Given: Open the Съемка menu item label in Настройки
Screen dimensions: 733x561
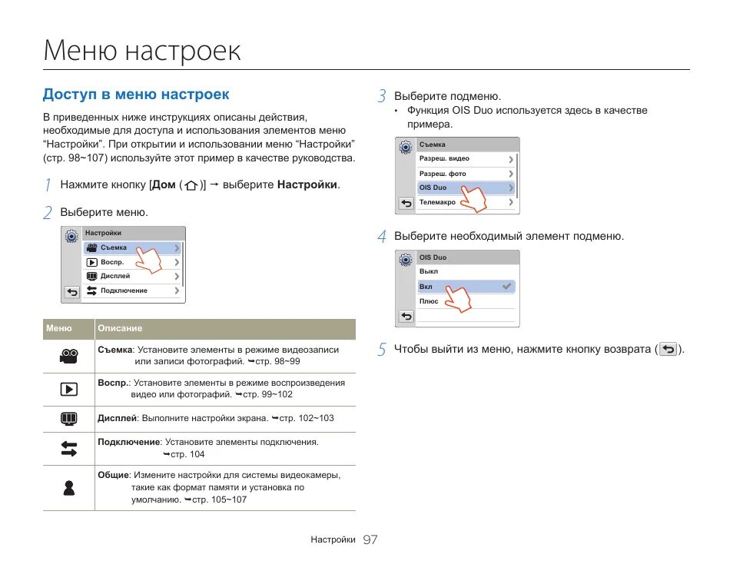Looking at the screenshot, I should [114, 247].
